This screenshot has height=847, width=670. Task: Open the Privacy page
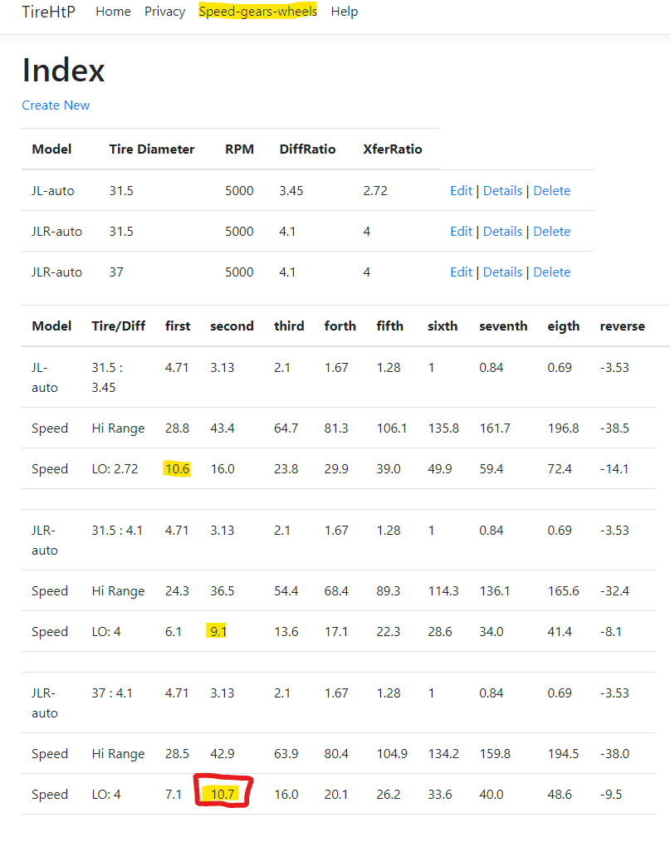164,12
